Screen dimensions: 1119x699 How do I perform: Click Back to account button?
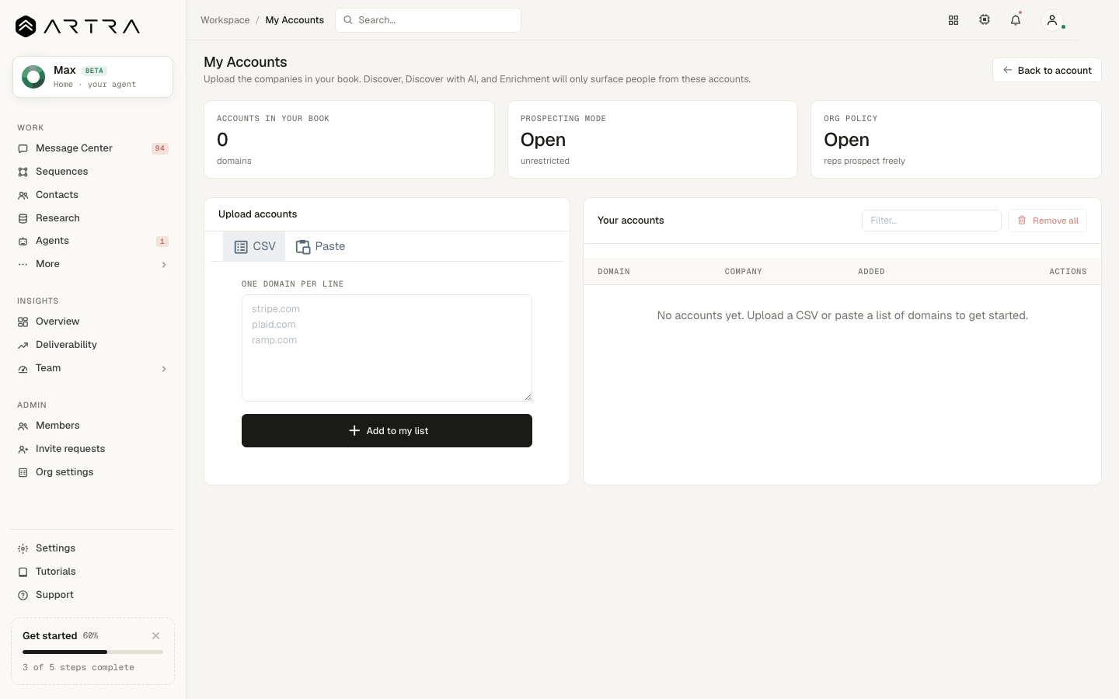tap(1047, 70)
